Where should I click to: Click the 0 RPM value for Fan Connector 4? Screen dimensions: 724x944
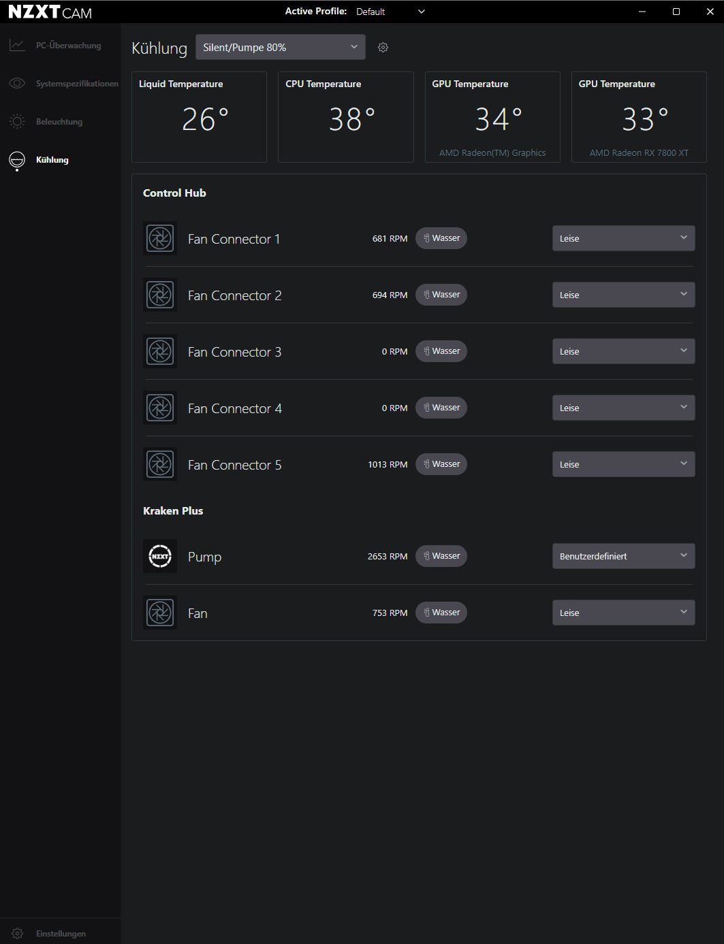[x=394, y=408]
